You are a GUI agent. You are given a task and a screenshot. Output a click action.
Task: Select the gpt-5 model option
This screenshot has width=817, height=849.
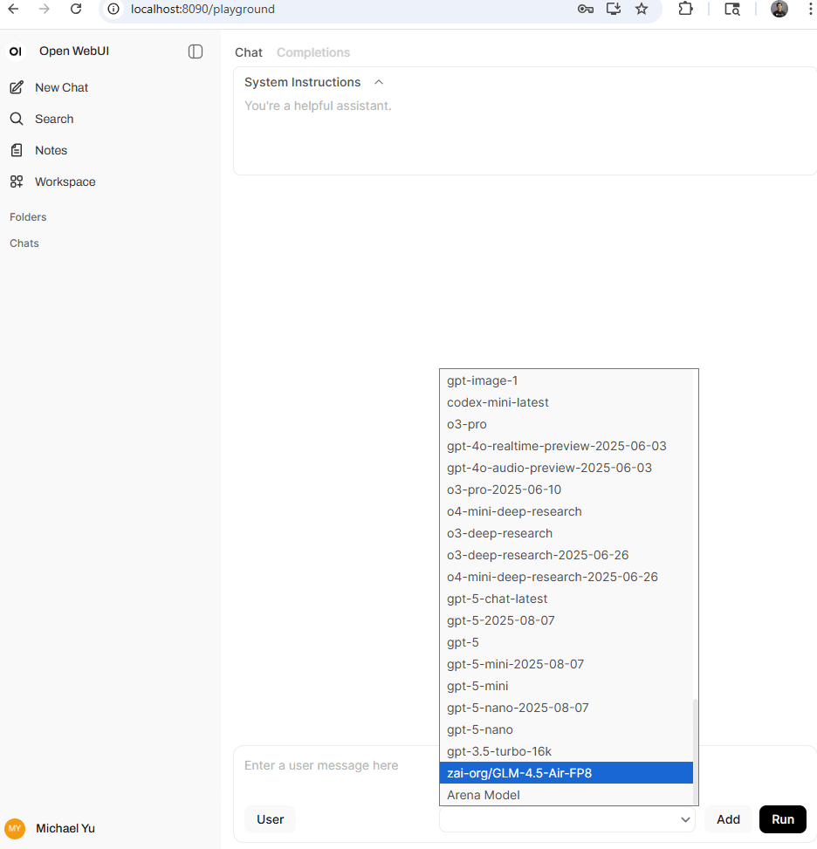pos(566,642)
